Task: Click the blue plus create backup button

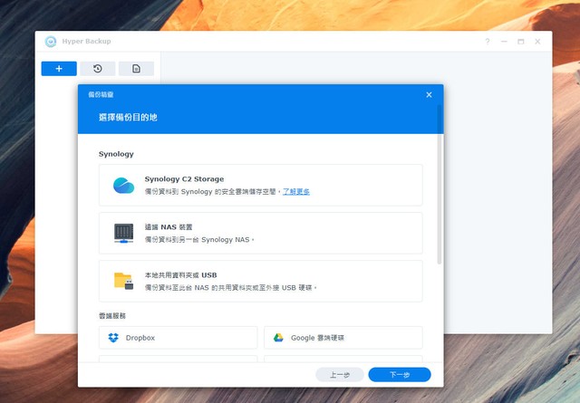Action: pyautogui.click(x=59, y=69)
